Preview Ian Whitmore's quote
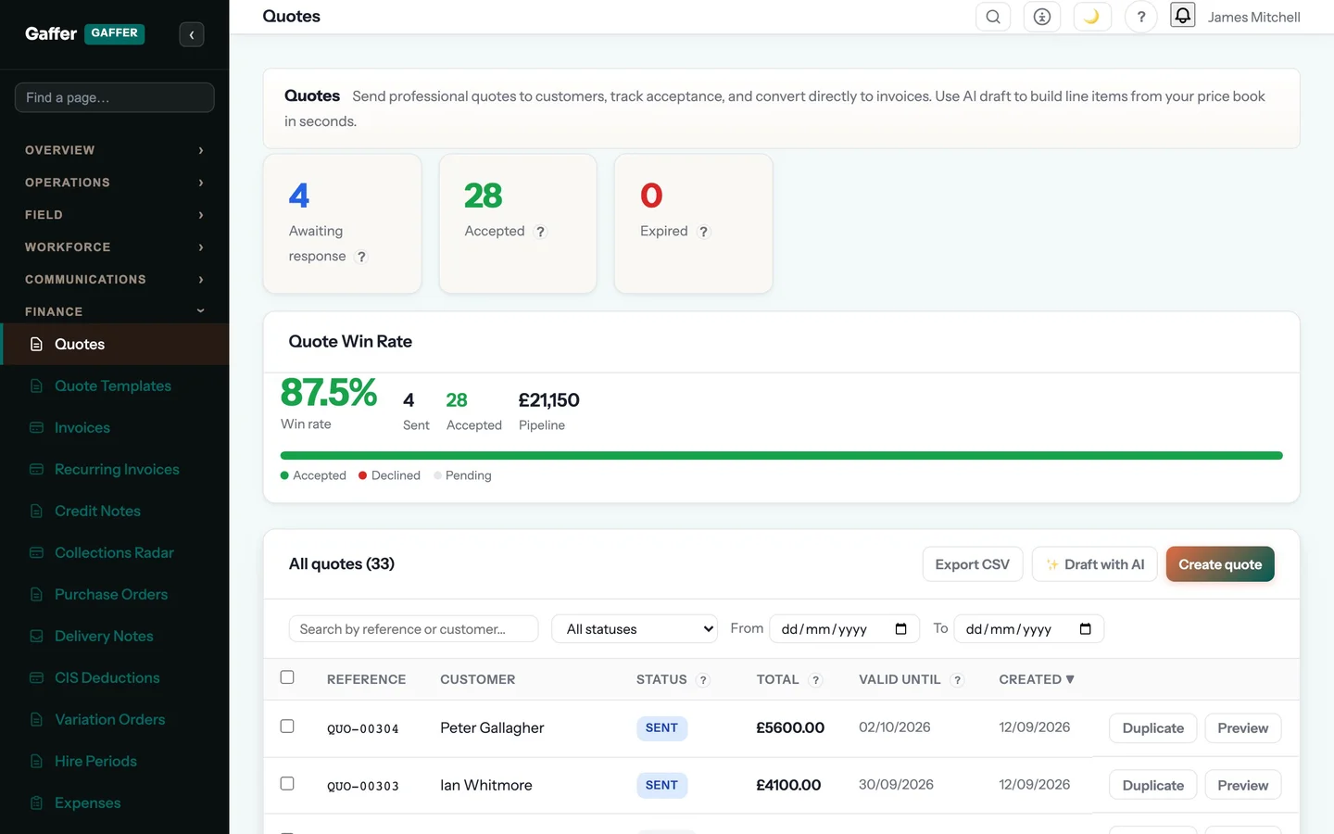 point(1242,786)
